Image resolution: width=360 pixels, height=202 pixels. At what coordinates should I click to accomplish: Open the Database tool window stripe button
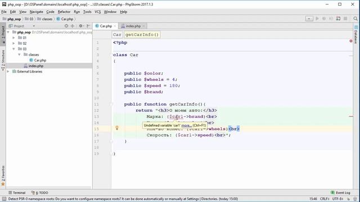(x=355, y=35)
